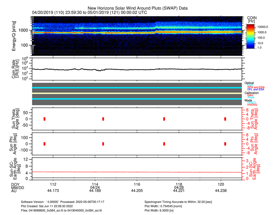Viewport: 278px width, 215px height.
Task: Click the plot title mentioning SWAP Data
Action: (138, 8)
